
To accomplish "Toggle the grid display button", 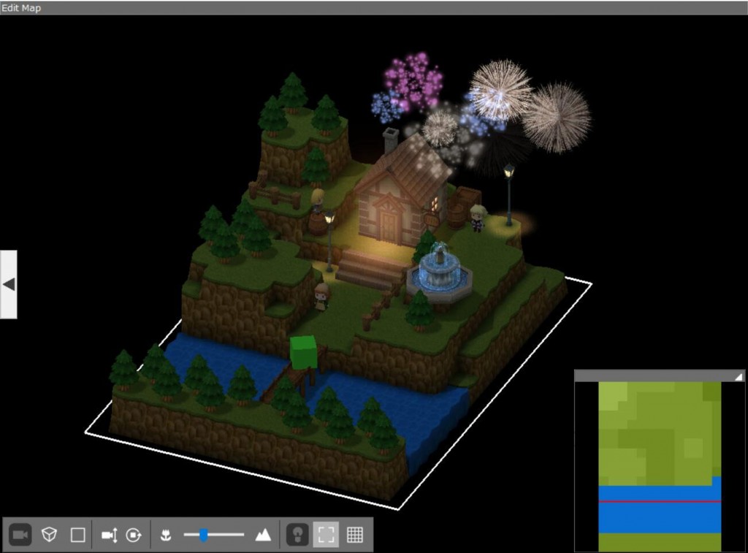I will click(354, 535).
